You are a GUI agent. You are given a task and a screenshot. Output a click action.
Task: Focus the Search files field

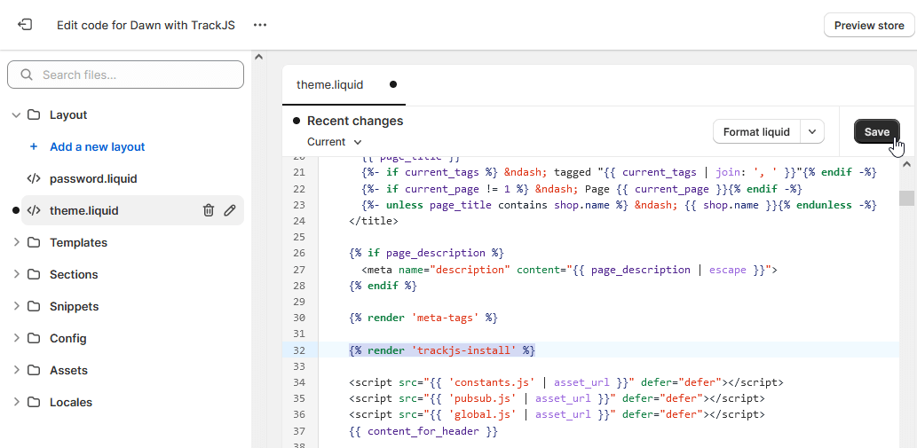(125, 75)
